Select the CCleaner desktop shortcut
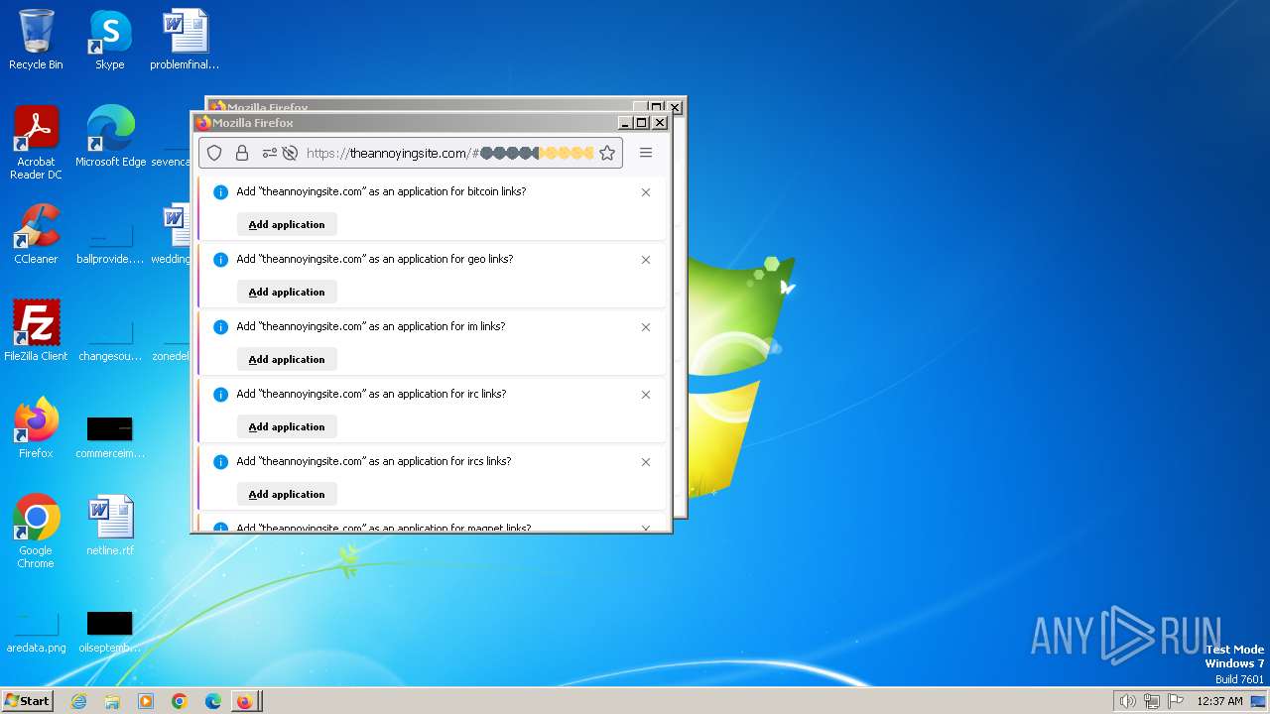The height and width of the screenshot is (714, 1270). point(36,234)
